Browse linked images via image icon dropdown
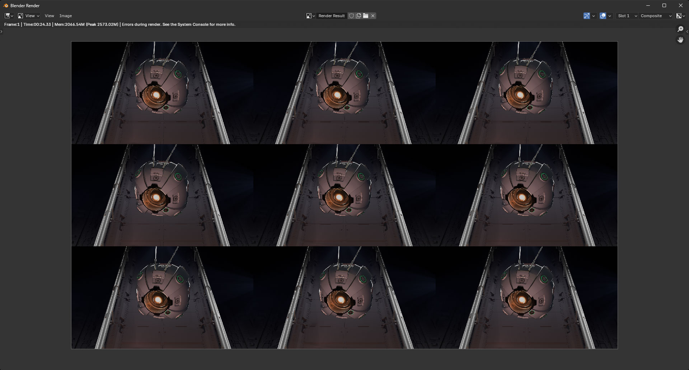Viewport: 689px width, 370px height. [310, 16]
